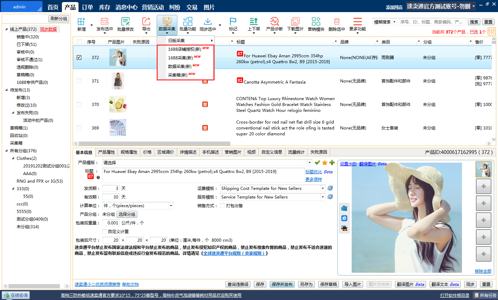Open the 导出 export icon
Image resolution: width=498 pixels, height=300 pixels.
[146, 21]
